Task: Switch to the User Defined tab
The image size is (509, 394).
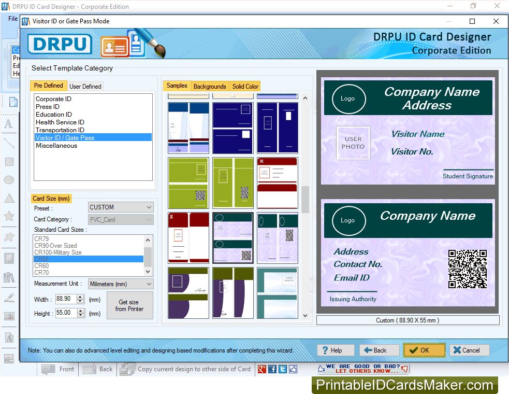Action: pyautogui.click(x=85, y=86)
